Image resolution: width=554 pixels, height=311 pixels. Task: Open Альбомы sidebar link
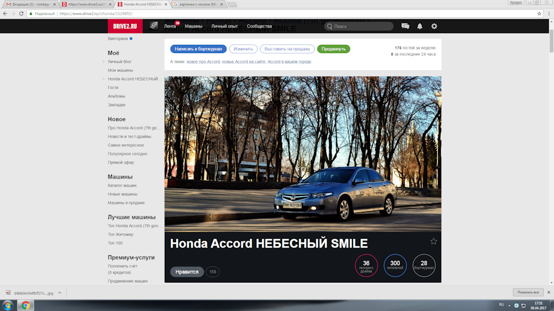pos(116,96)
